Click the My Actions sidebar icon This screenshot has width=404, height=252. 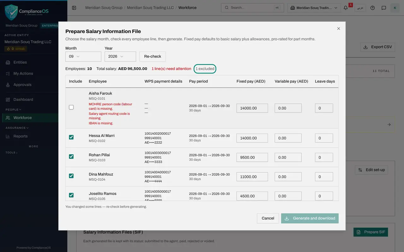coord(8,73)
